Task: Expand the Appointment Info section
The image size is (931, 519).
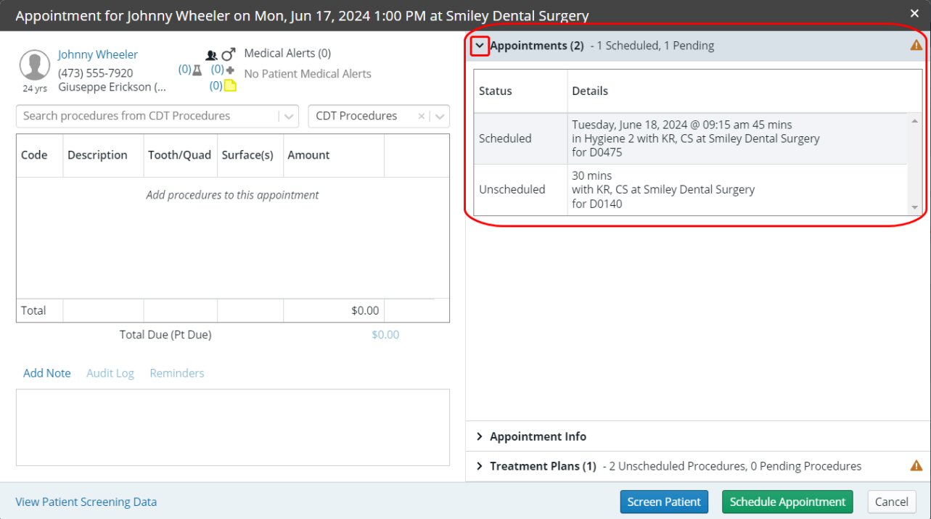Action: (480, 436)
